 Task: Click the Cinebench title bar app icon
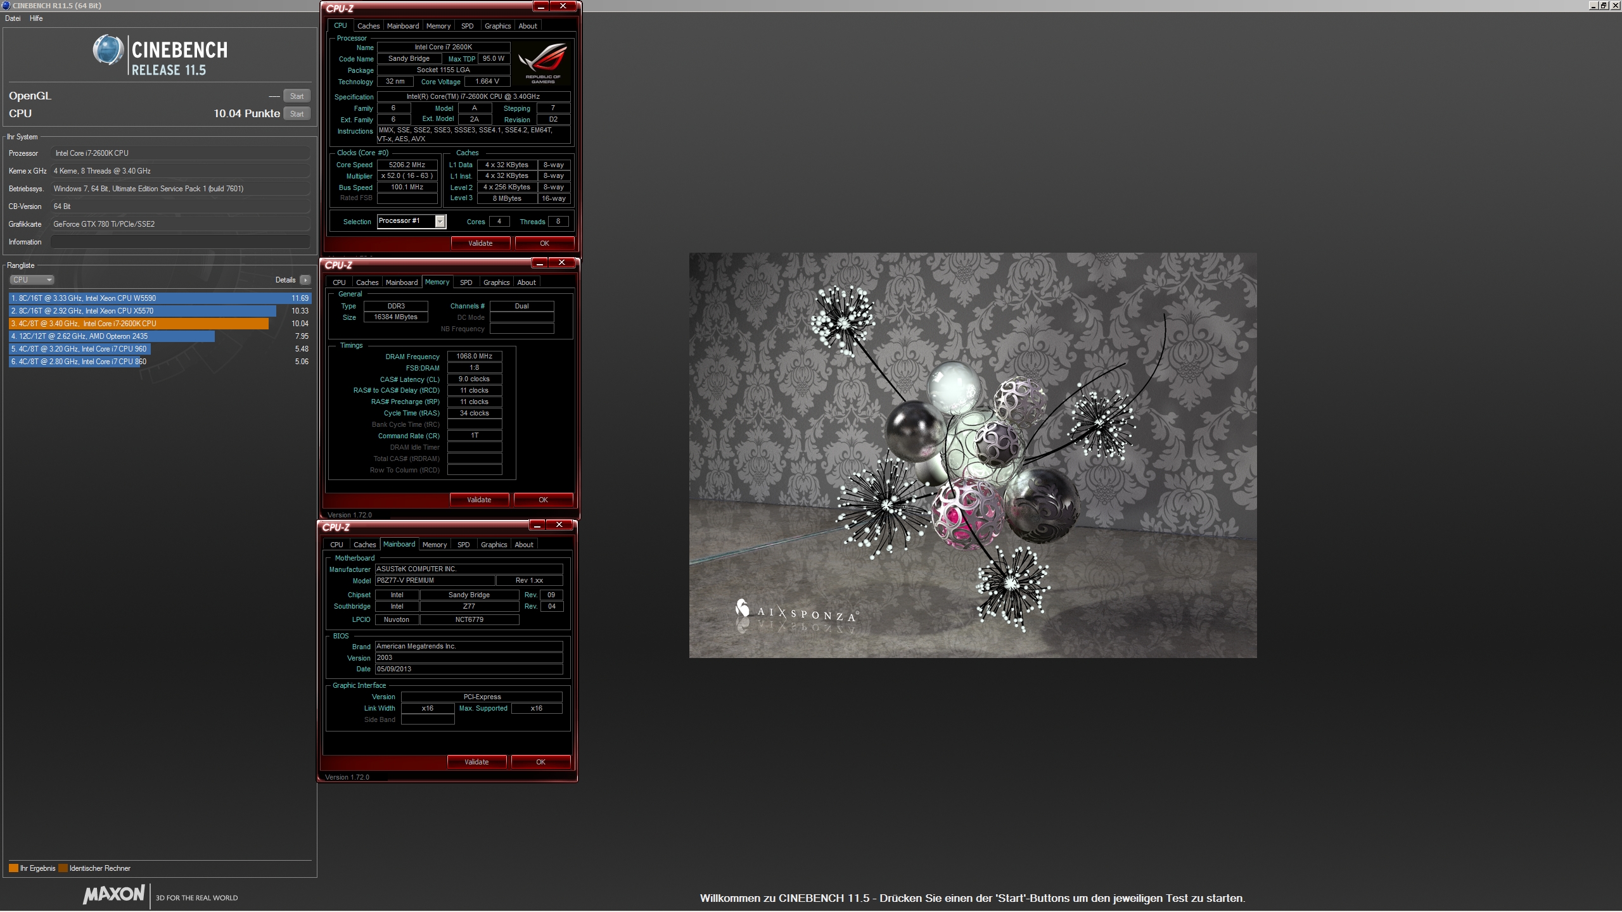click(6, 6)
